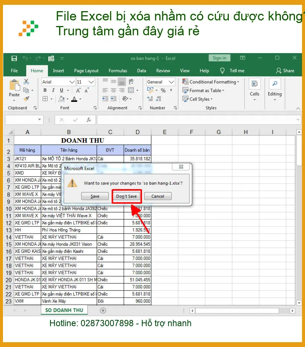Select the SO DOANH THU sheet tab

click(x=64, y=310)
